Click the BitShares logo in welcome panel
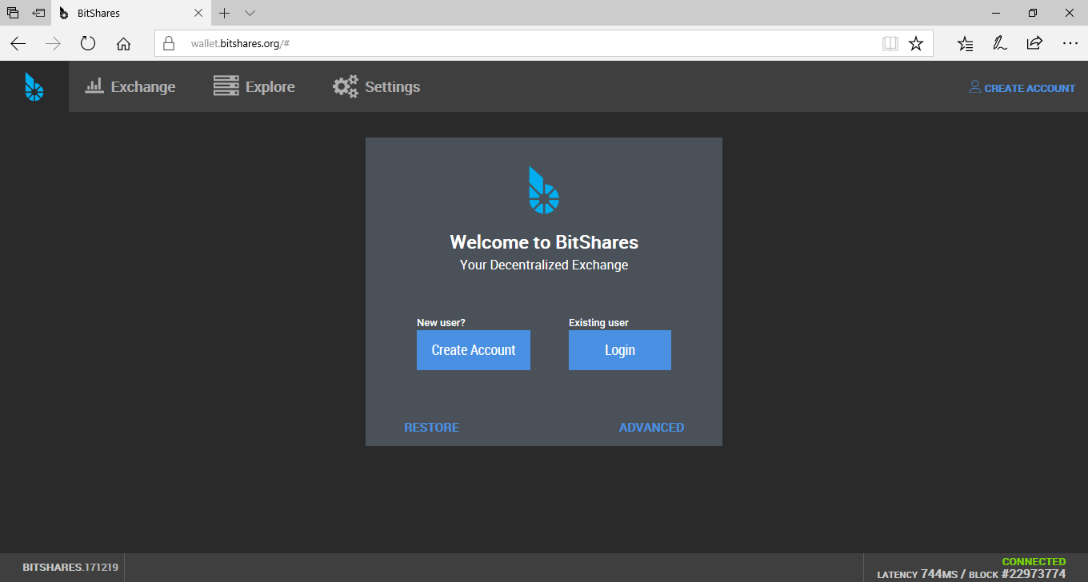The width and height of the screenshot is (1088, 582). coord(544,190)
